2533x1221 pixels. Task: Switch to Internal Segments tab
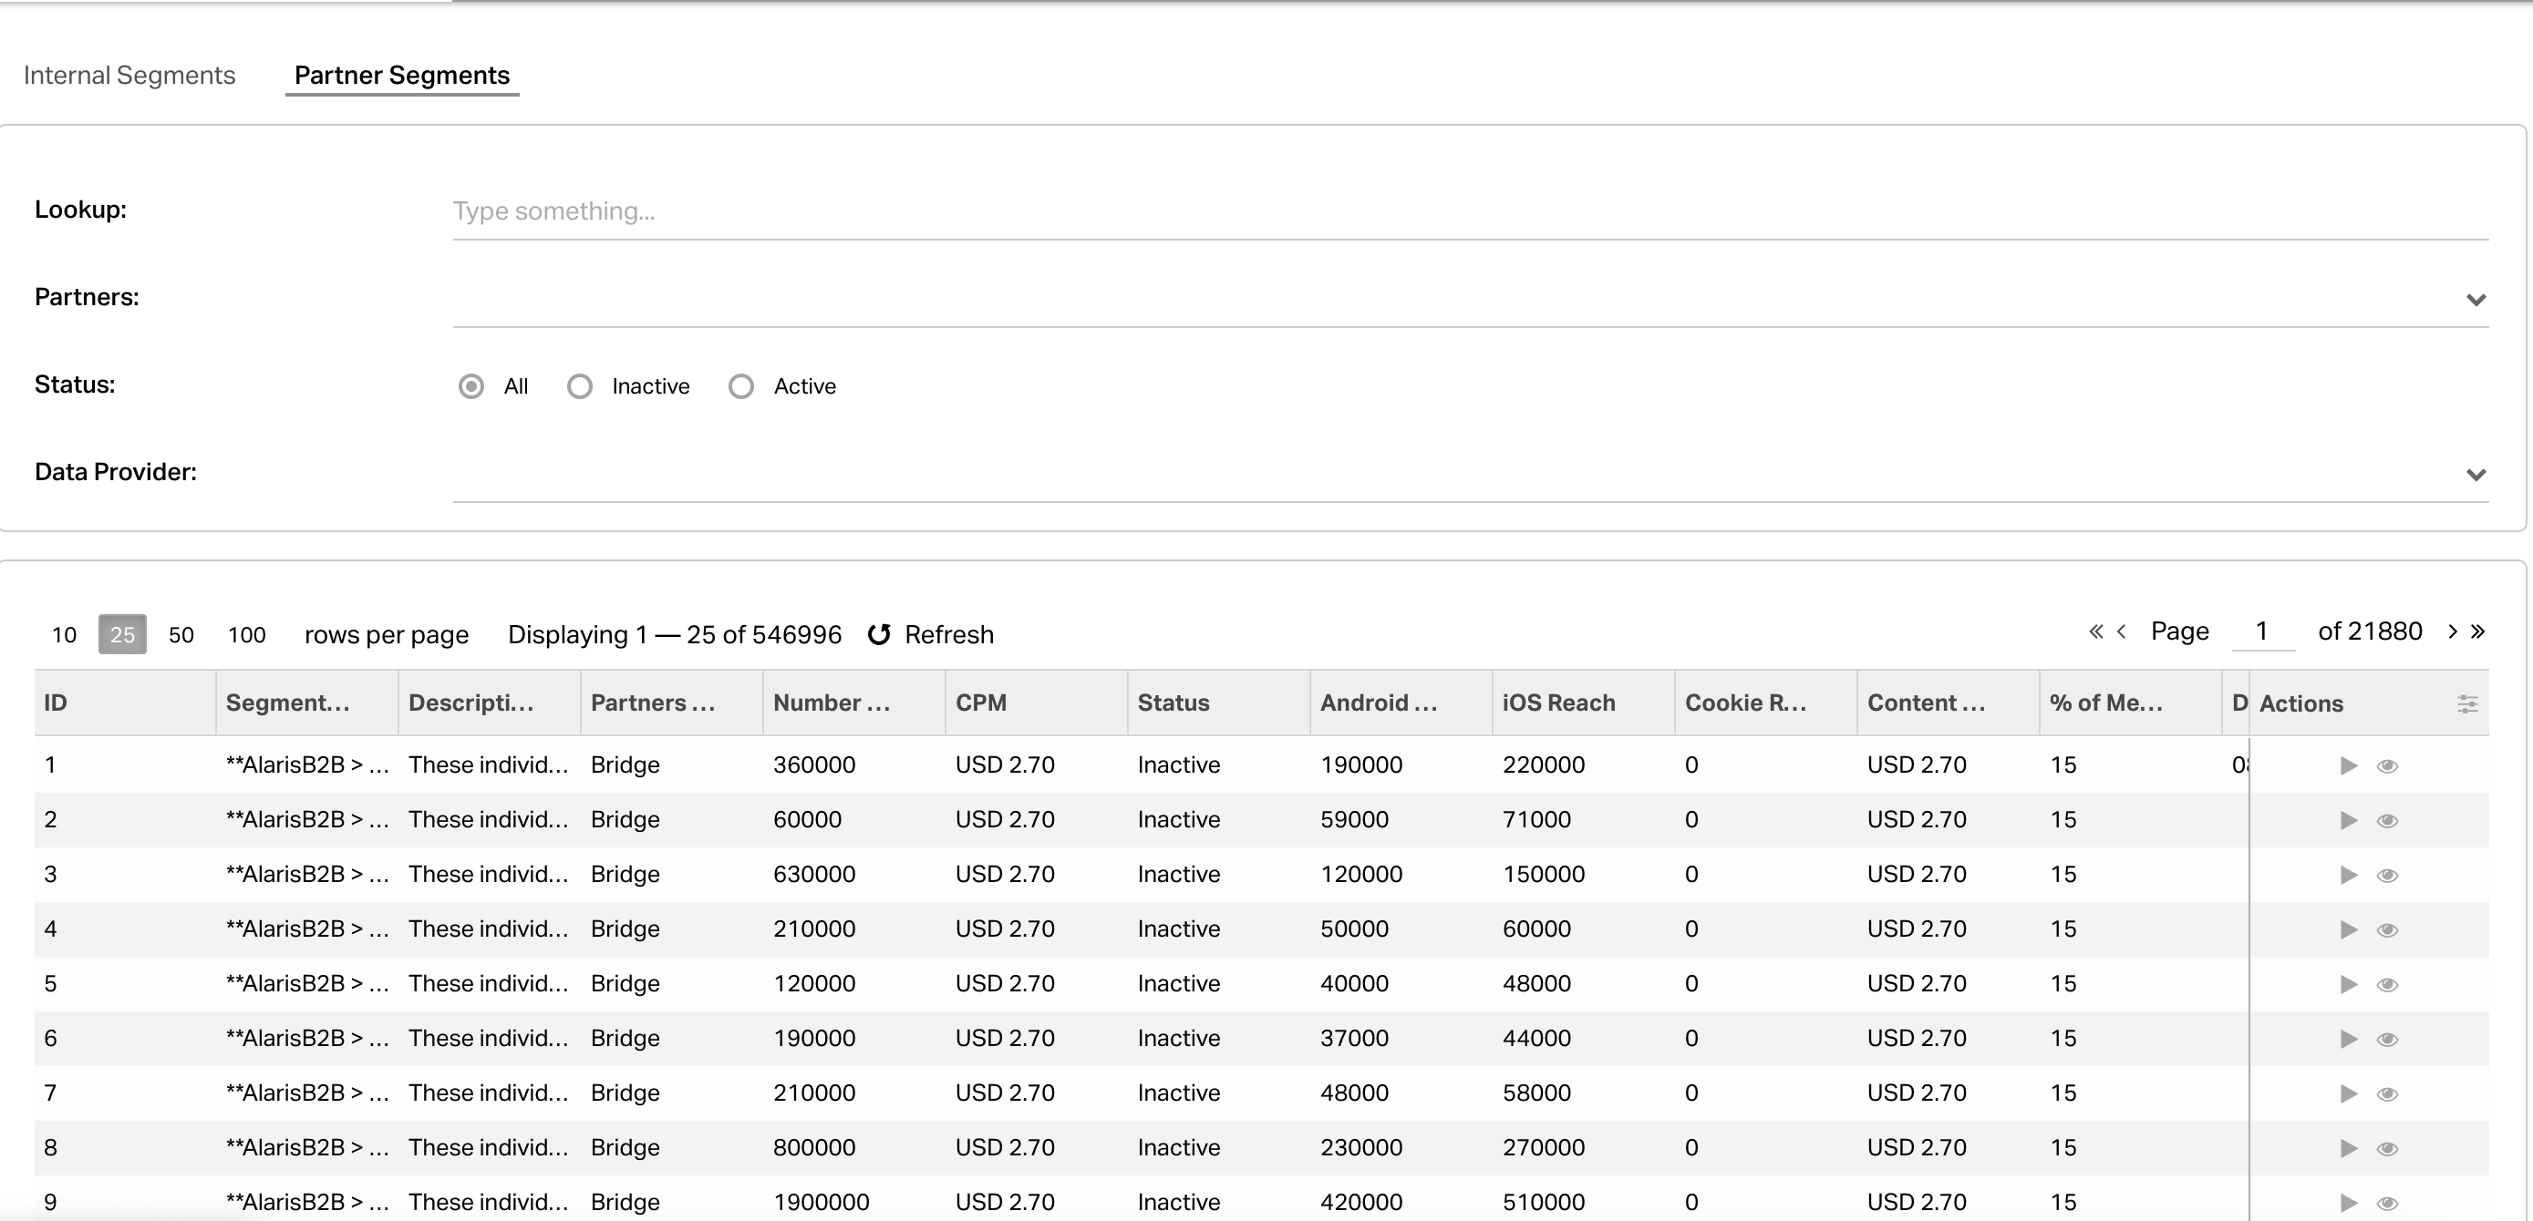point(129,76)
